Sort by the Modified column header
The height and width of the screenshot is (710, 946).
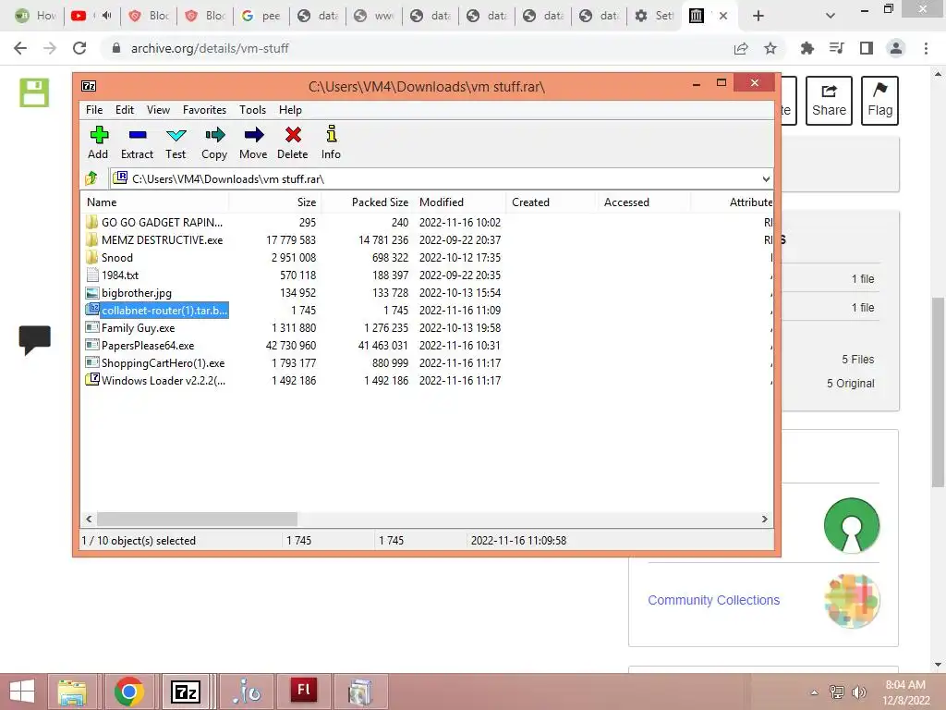point(460,202)
